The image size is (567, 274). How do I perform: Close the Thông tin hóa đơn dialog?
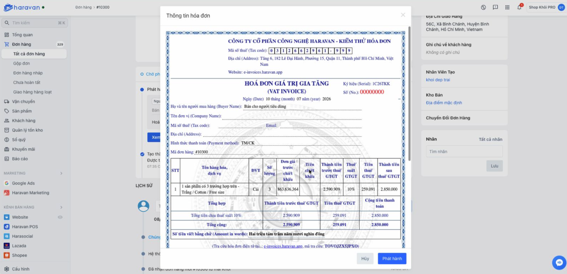click(403, 15)
